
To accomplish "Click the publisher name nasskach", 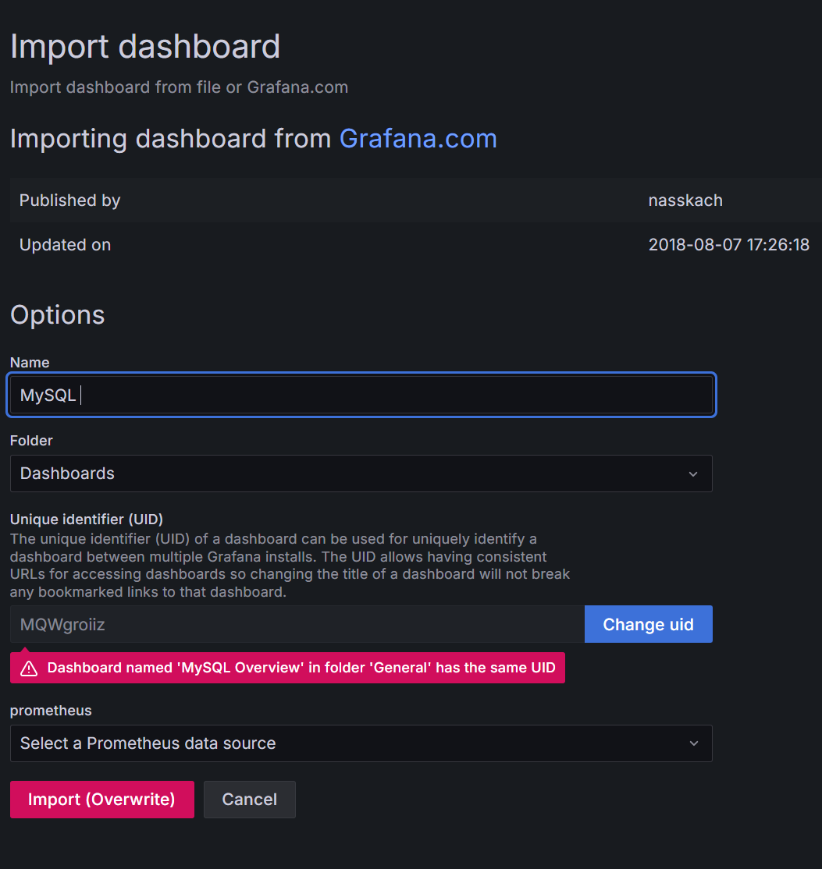I will click(685, 200).
